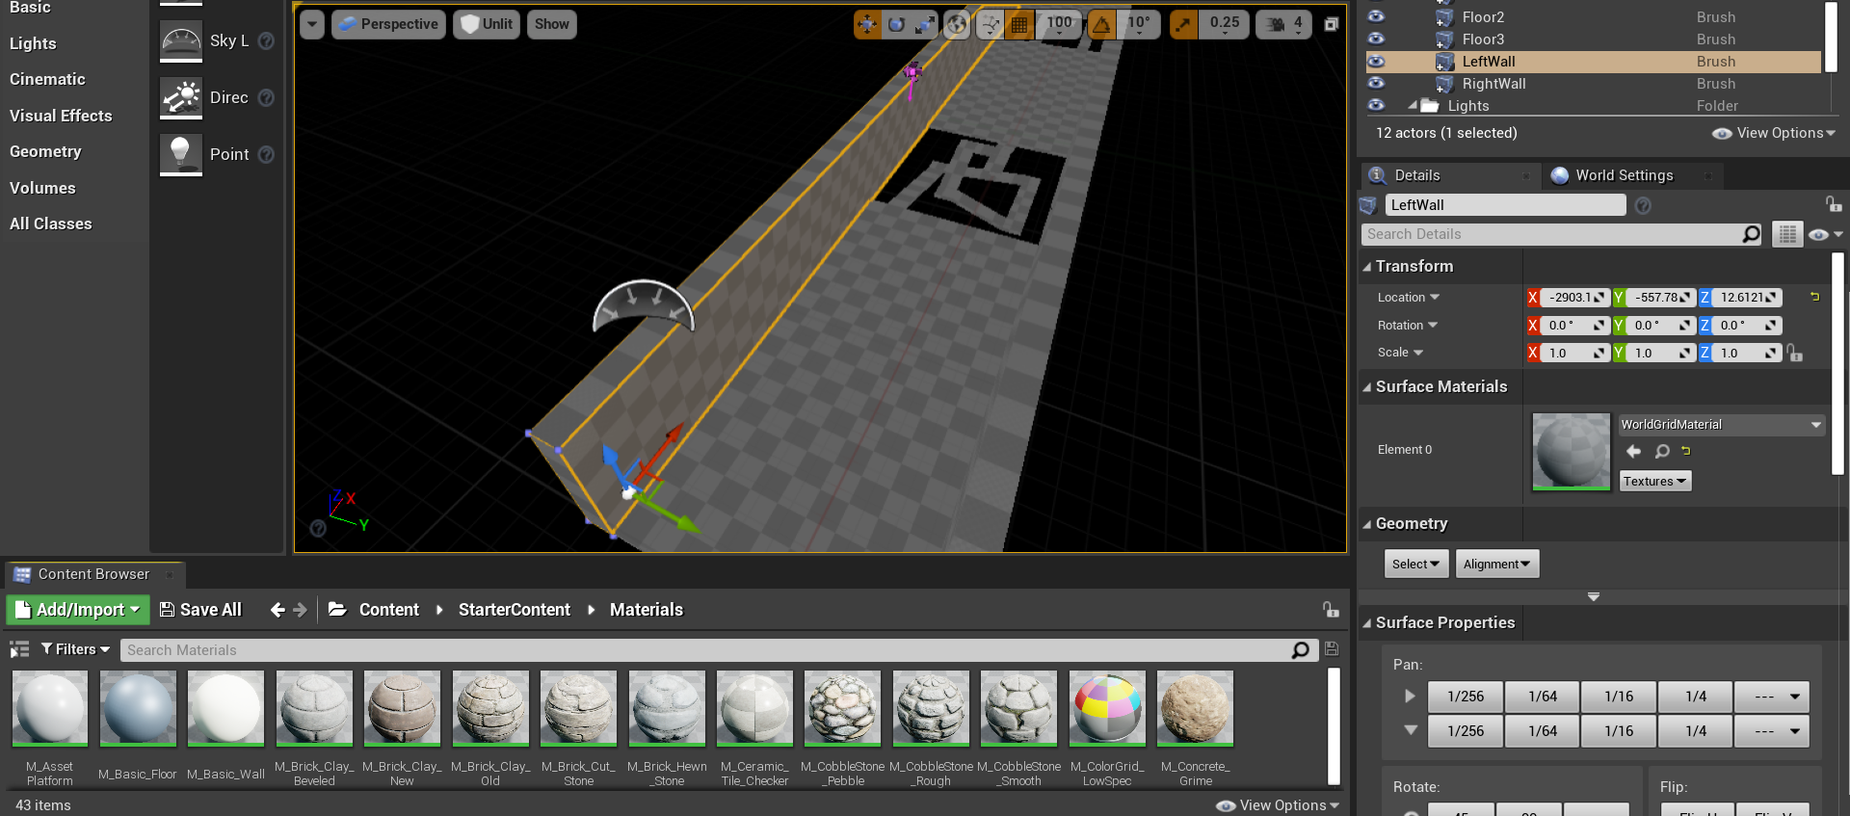The height and width of the screenshot is (816, 1850).
Task: Switch to the World Settings tab
Action: point(1624,175)
